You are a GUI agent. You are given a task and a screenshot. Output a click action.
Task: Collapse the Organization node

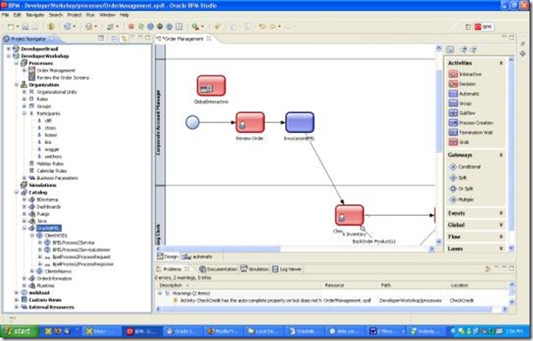click(17, 84)
